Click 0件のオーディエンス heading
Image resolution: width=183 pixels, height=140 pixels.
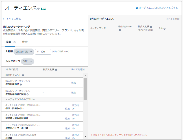102,19
